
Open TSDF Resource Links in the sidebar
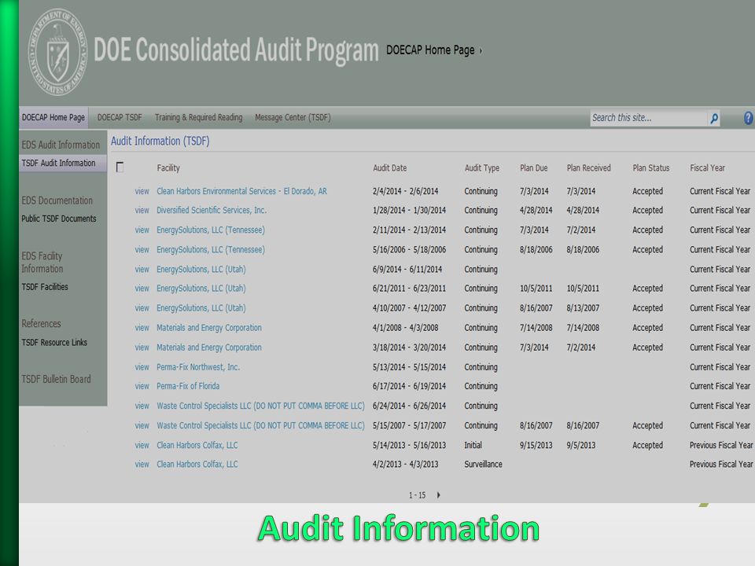[x=54, y=343]
